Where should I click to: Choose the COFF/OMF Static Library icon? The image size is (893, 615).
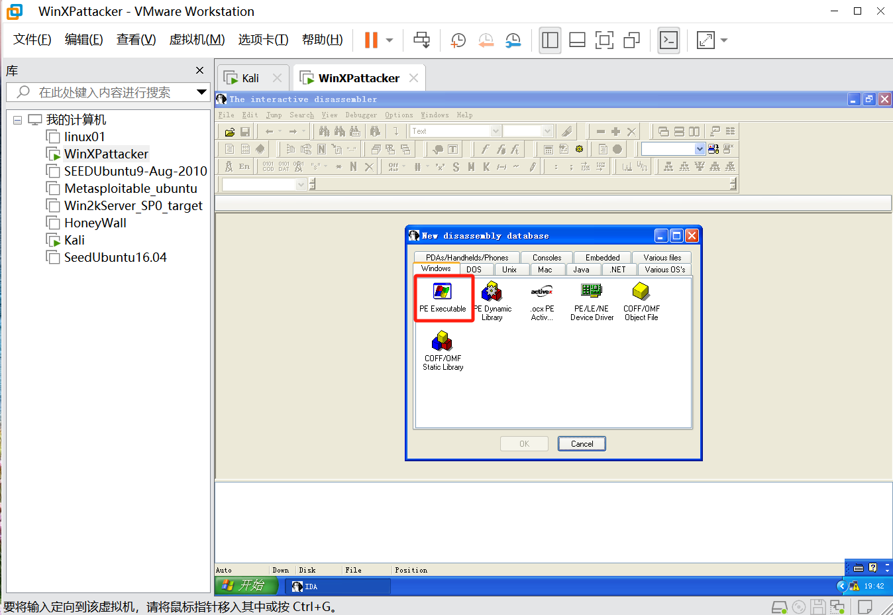pos(443,351)
